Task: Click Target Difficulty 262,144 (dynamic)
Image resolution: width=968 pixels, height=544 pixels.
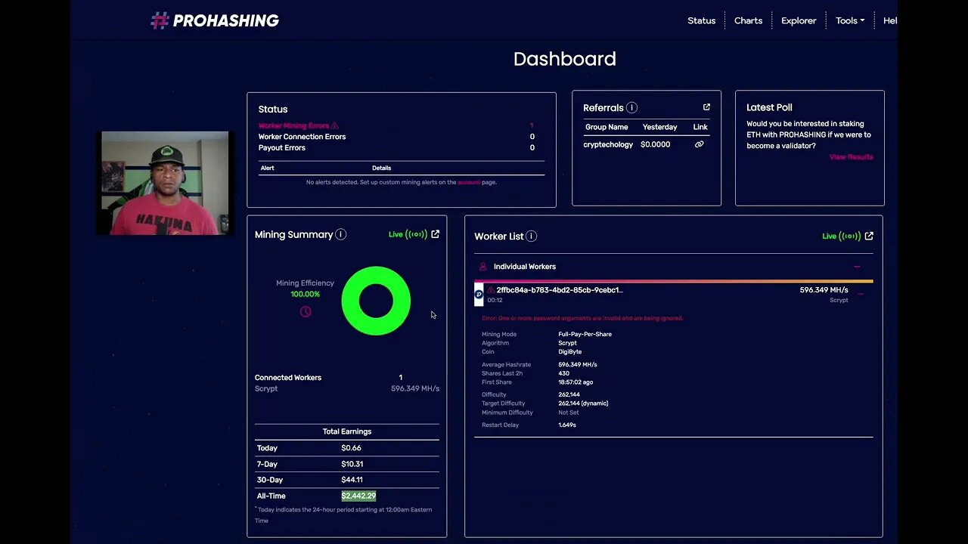Action: pos(583,403)
